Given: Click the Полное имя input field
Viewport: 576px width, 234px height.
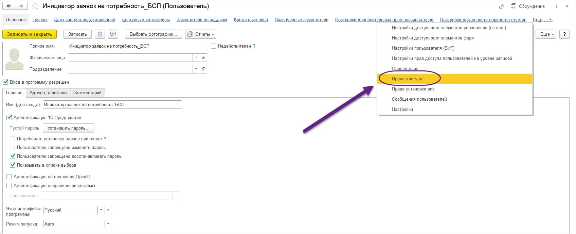Looking at the screenshot, I should (138, 46).
